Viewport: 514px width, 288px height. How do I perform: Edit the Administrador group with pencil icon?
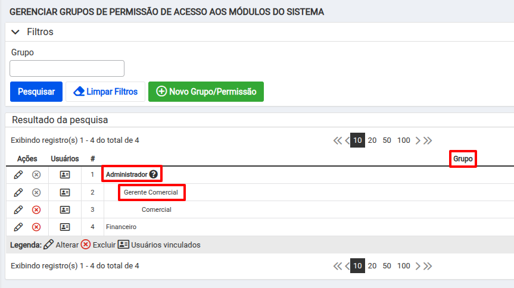tap(18, 174)
